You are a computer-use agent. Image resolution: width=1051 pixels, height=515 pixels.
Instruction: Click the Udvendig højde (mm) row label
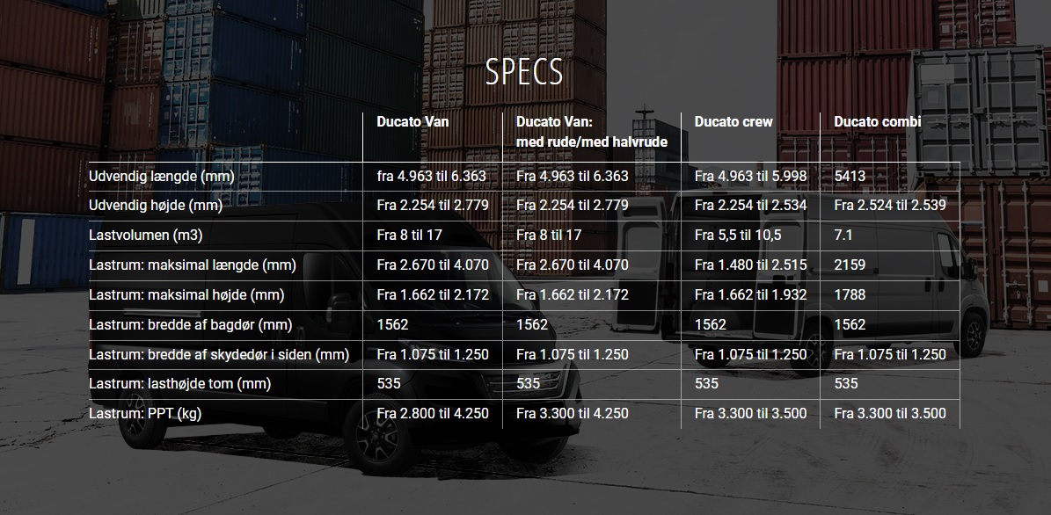[x=156, y=206]
